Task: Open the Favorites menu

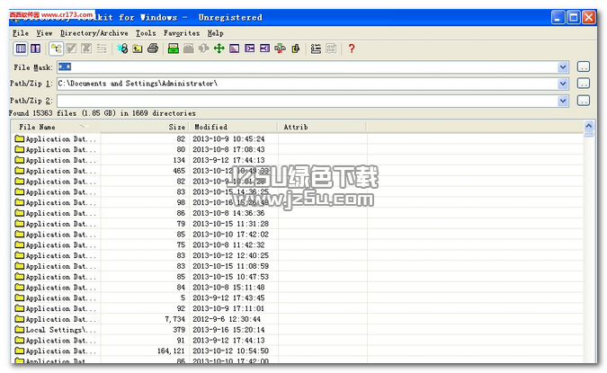Action: (182, 33)
